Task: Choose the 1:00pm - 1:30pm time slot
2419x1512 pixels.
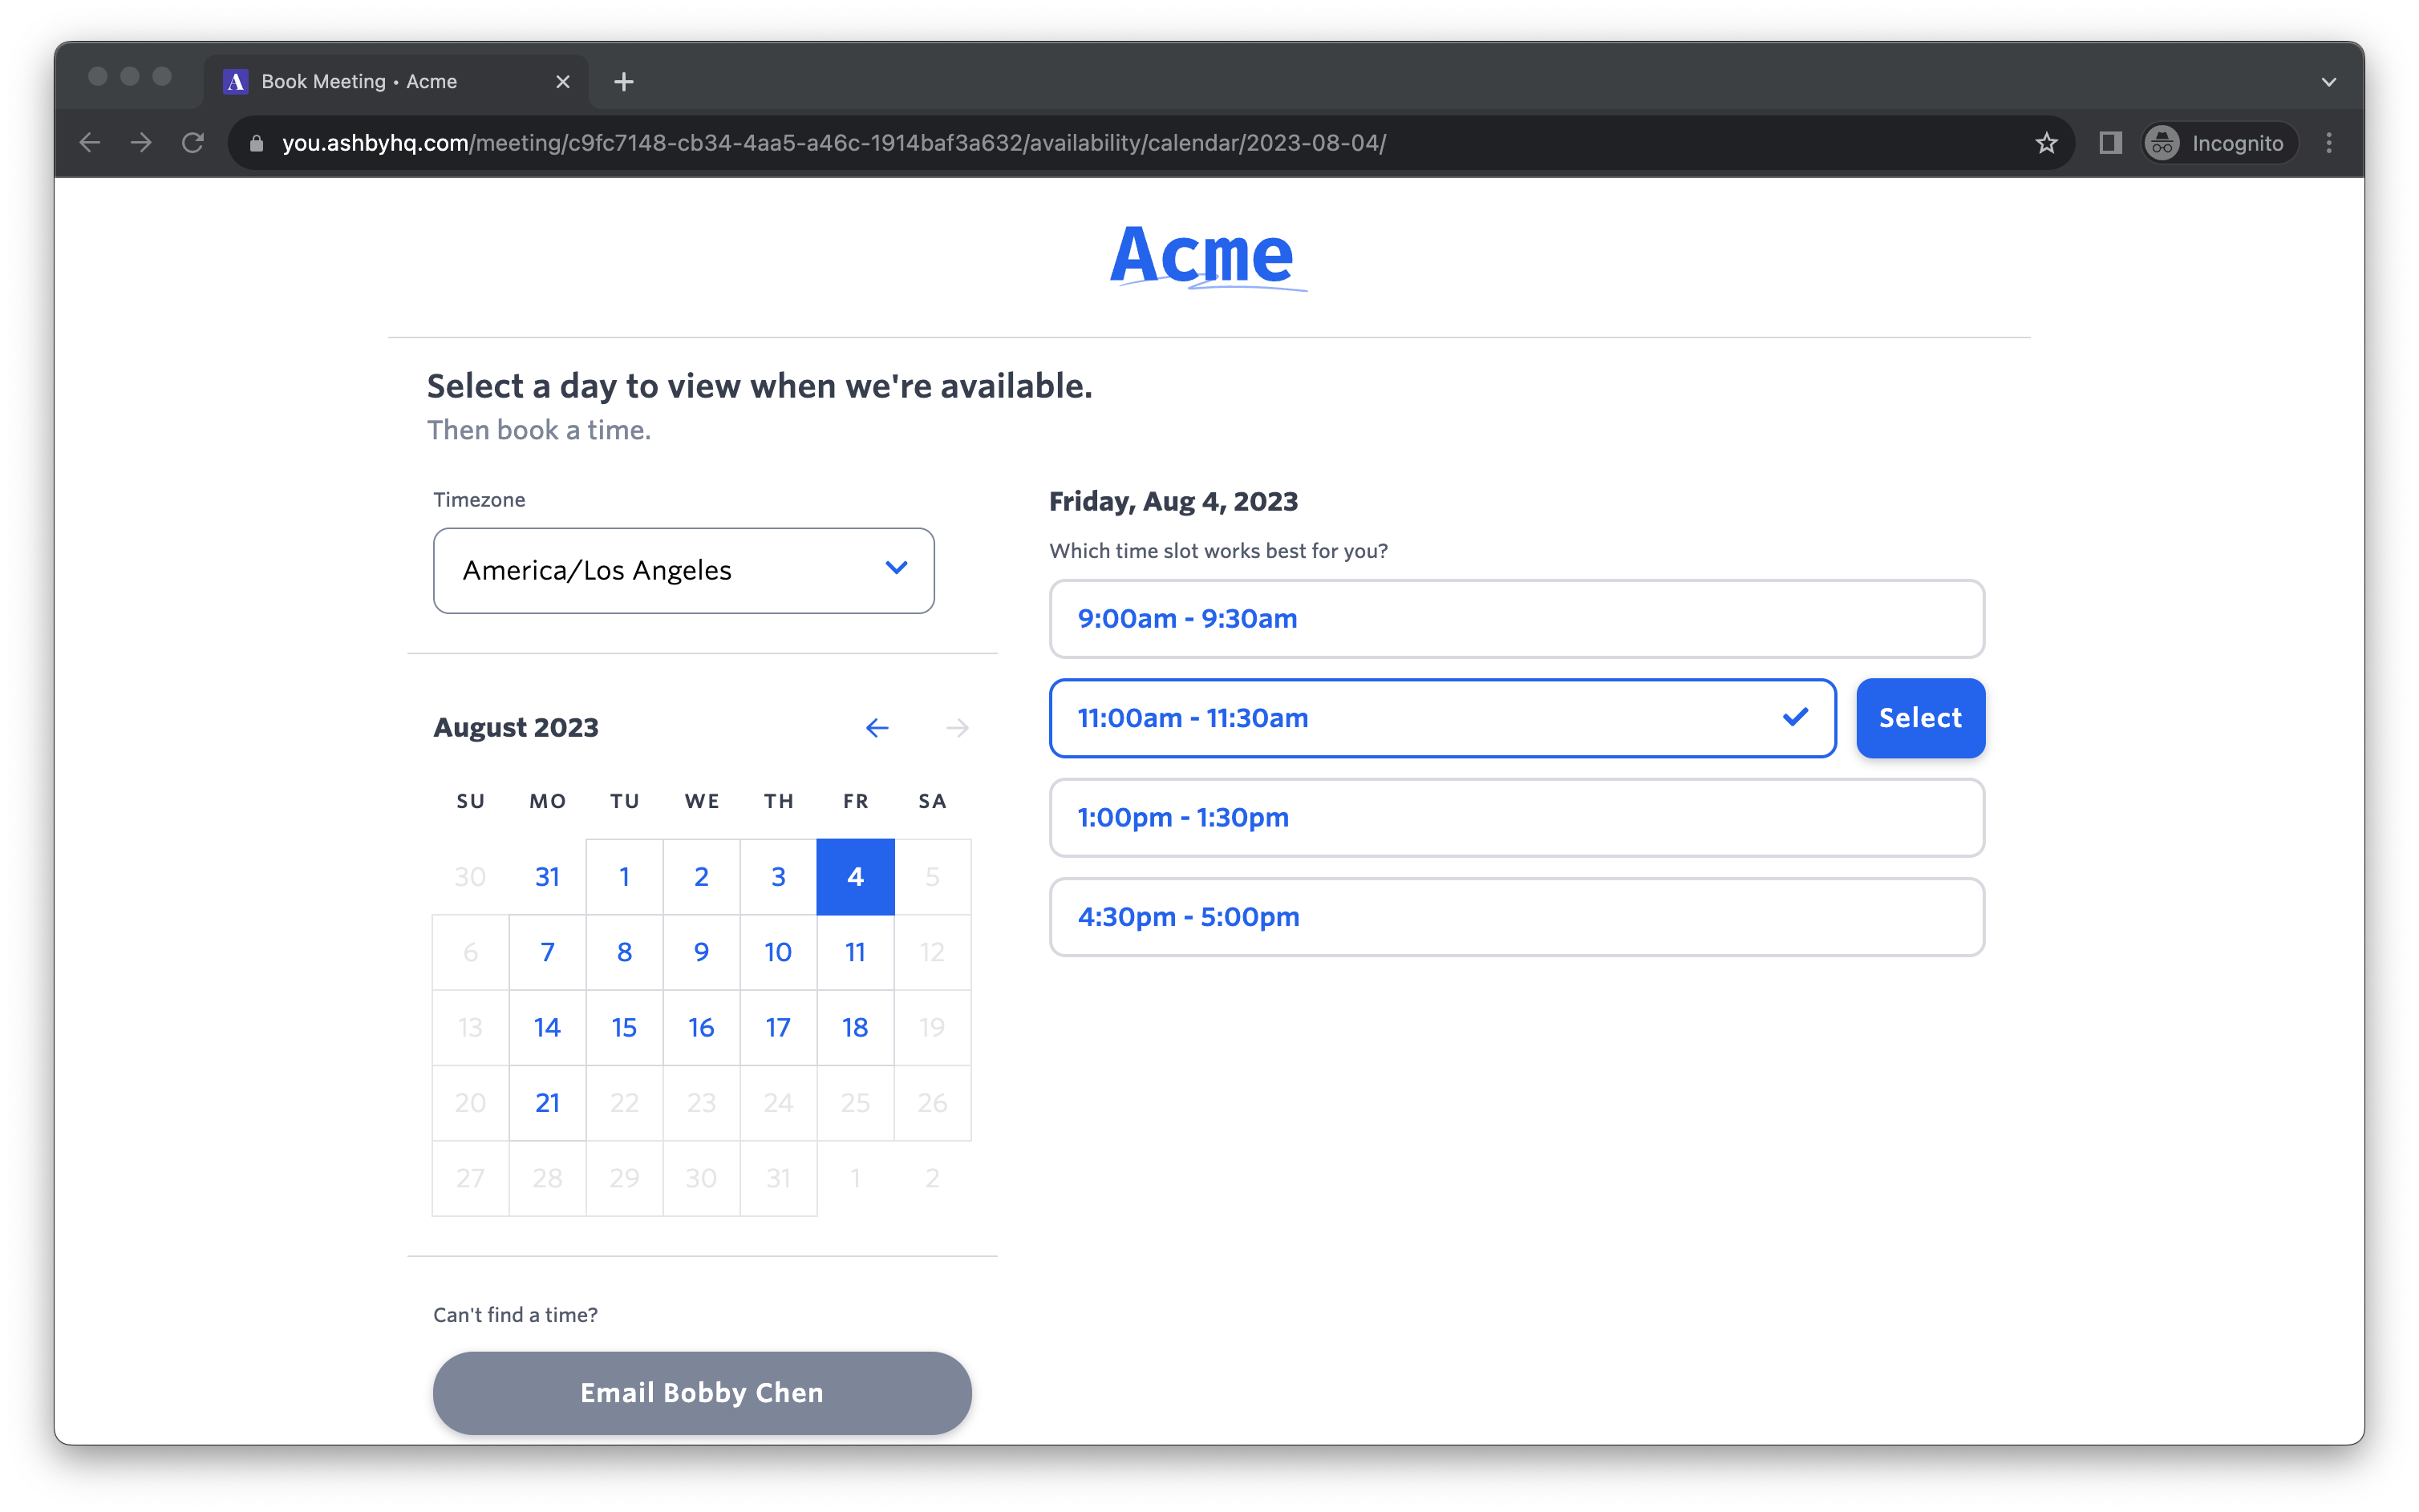Action: 1516,818
